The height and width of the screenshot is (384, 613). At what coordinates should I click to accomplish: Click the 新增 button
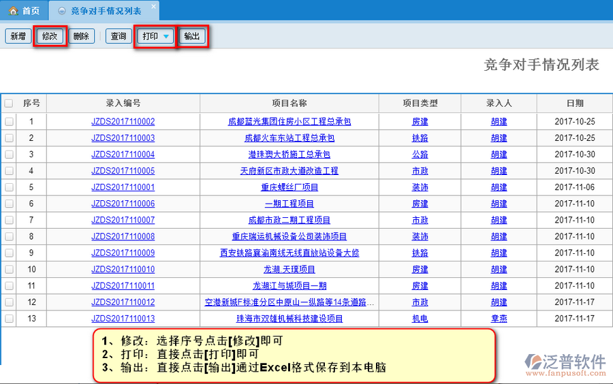[x=17, y=36]
